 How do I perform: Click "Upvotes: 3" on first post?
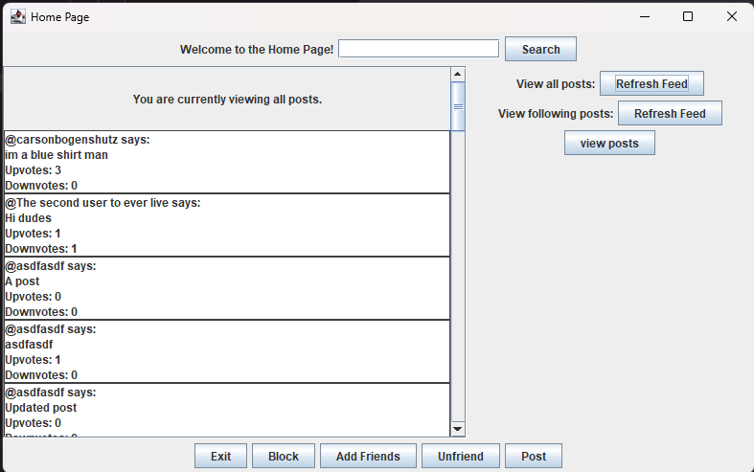[x=34, y=170]
